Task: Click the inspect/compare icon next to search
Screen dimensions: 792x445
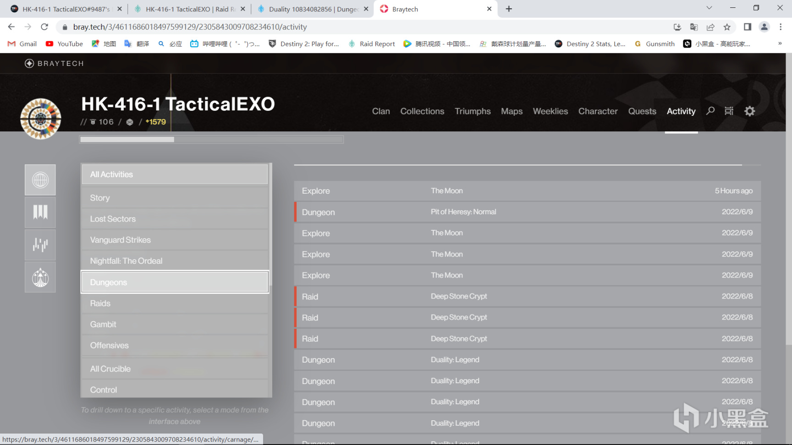Action: (x=729, y=111)
